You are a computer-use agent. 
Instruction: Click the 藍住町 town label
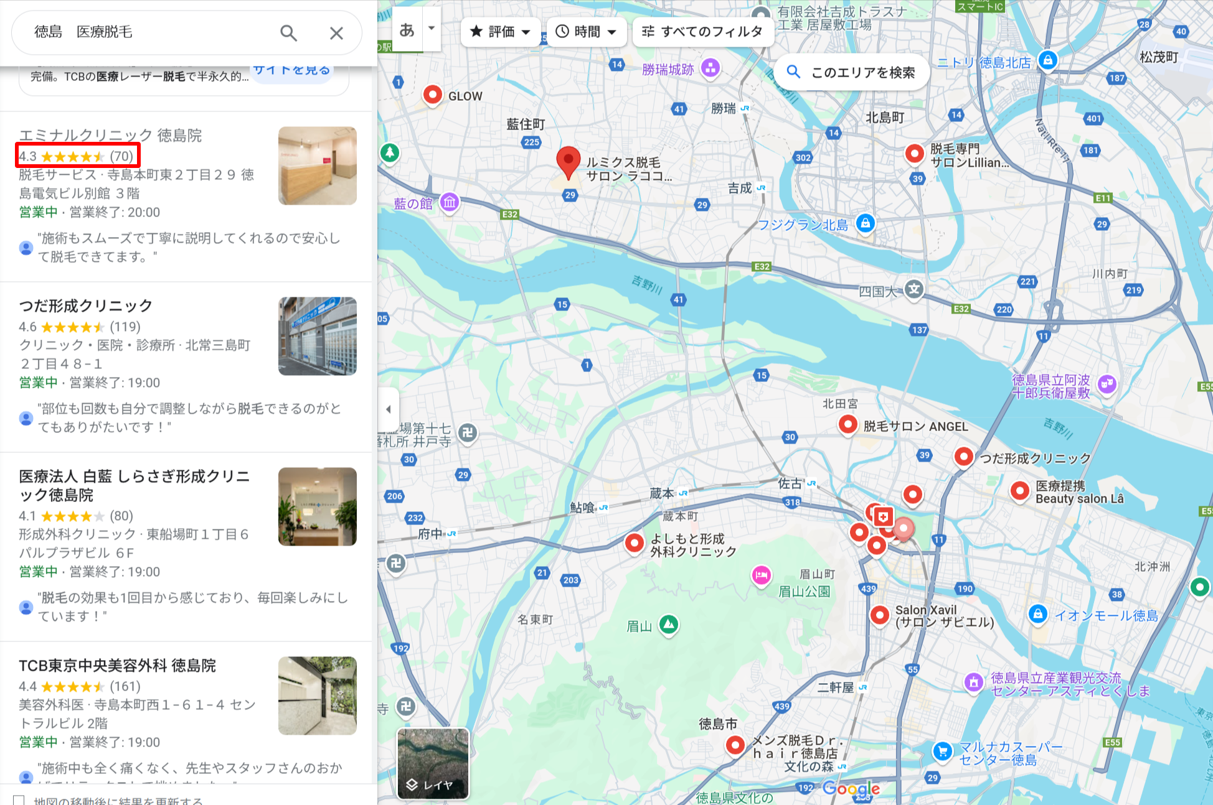[526, 124]
